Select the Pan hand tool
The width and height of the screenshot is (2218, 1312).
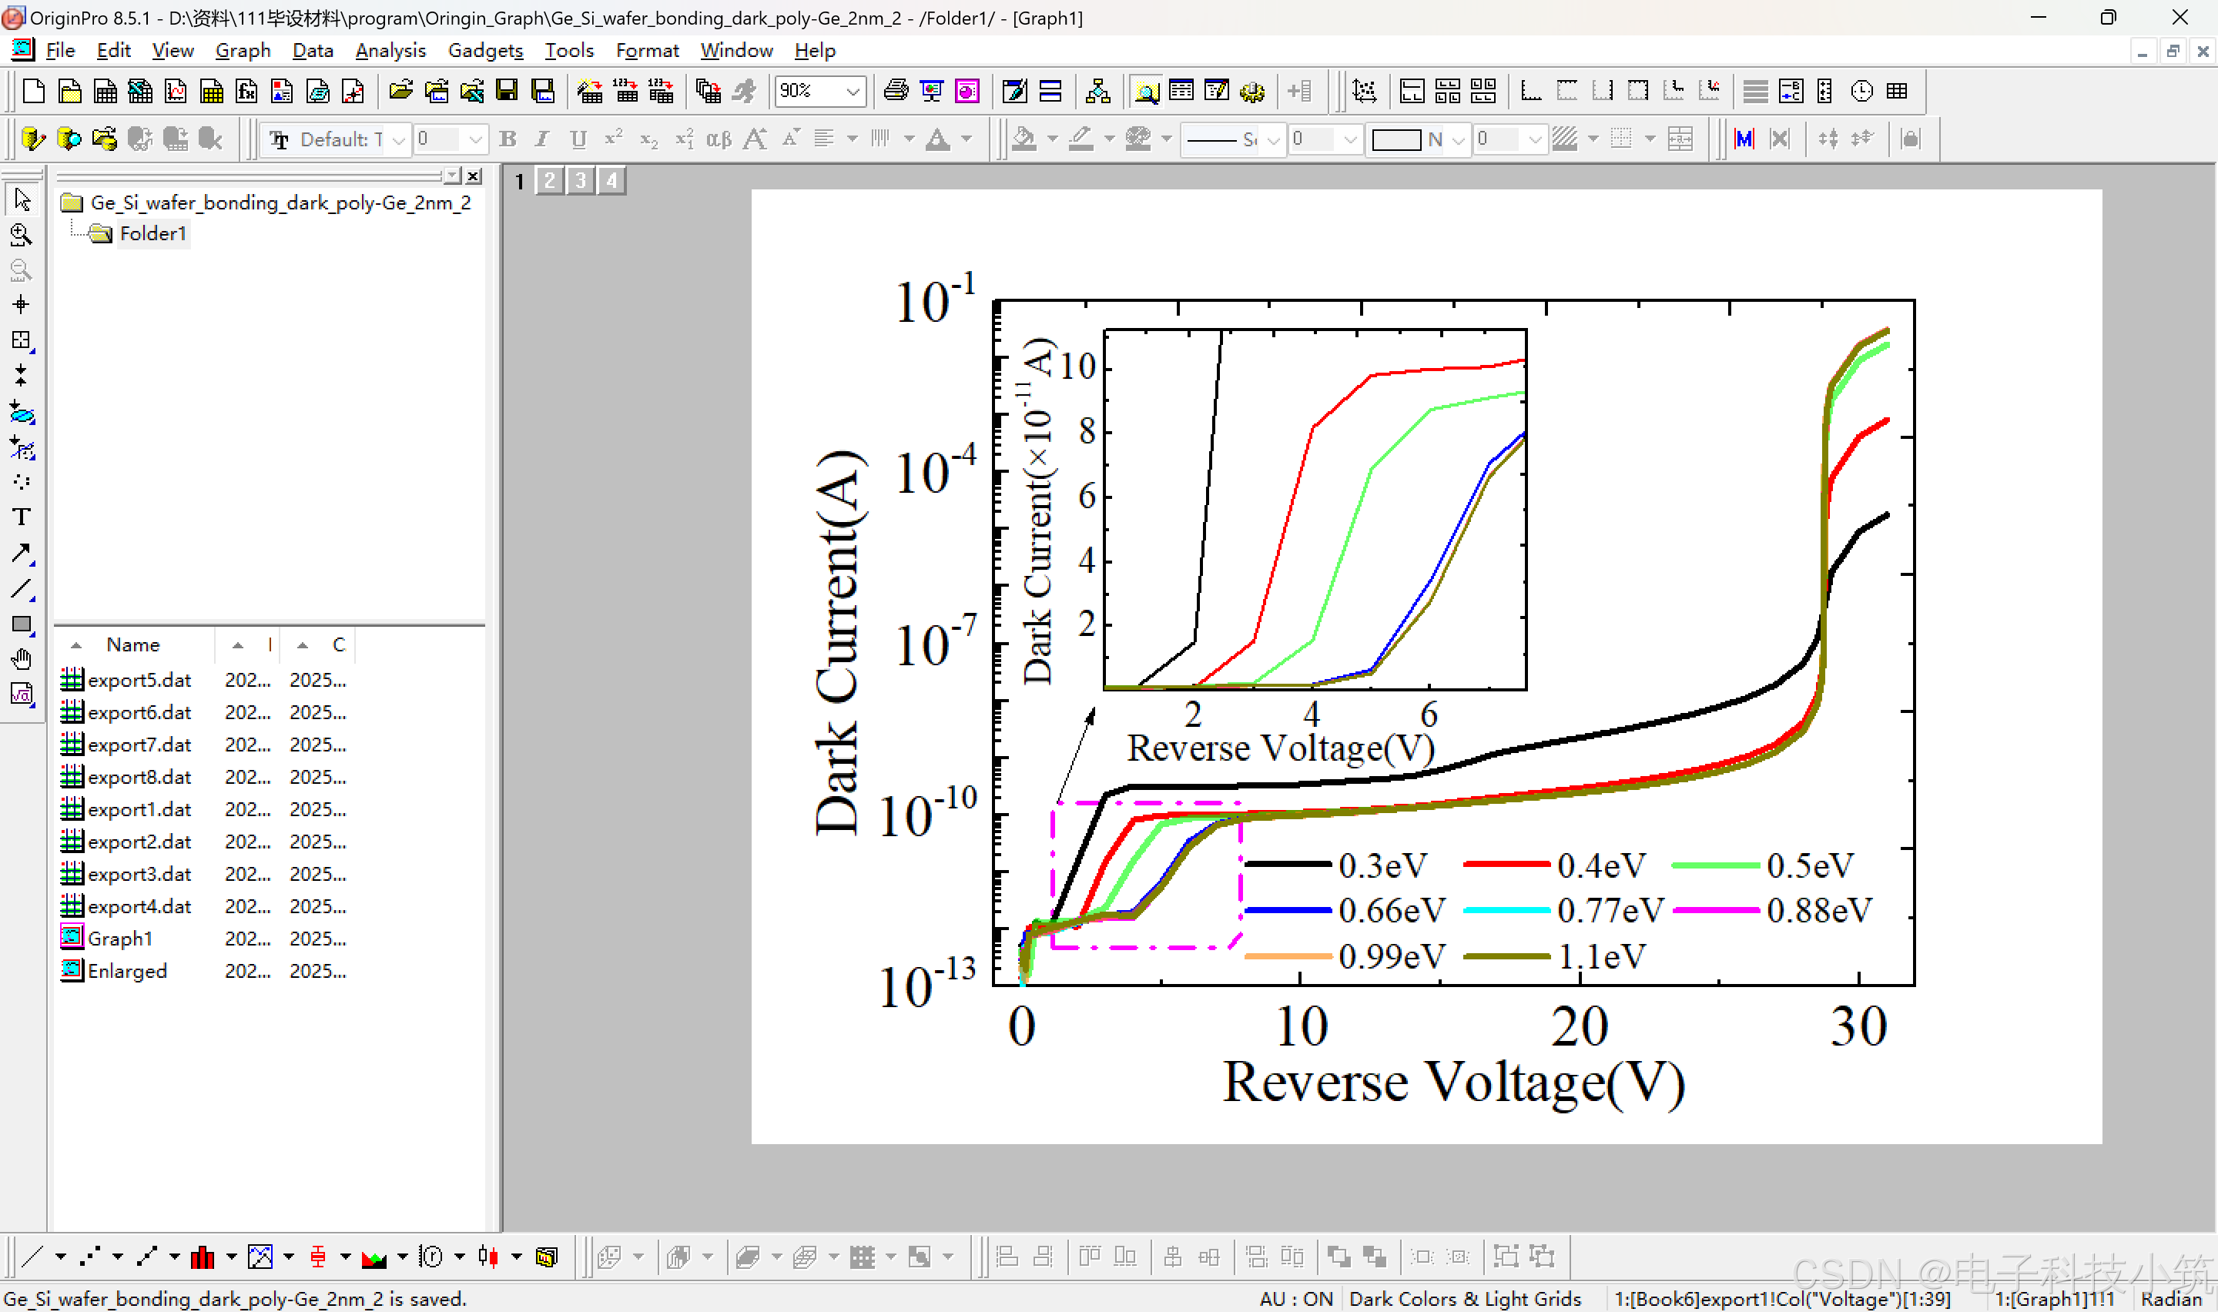22,660
